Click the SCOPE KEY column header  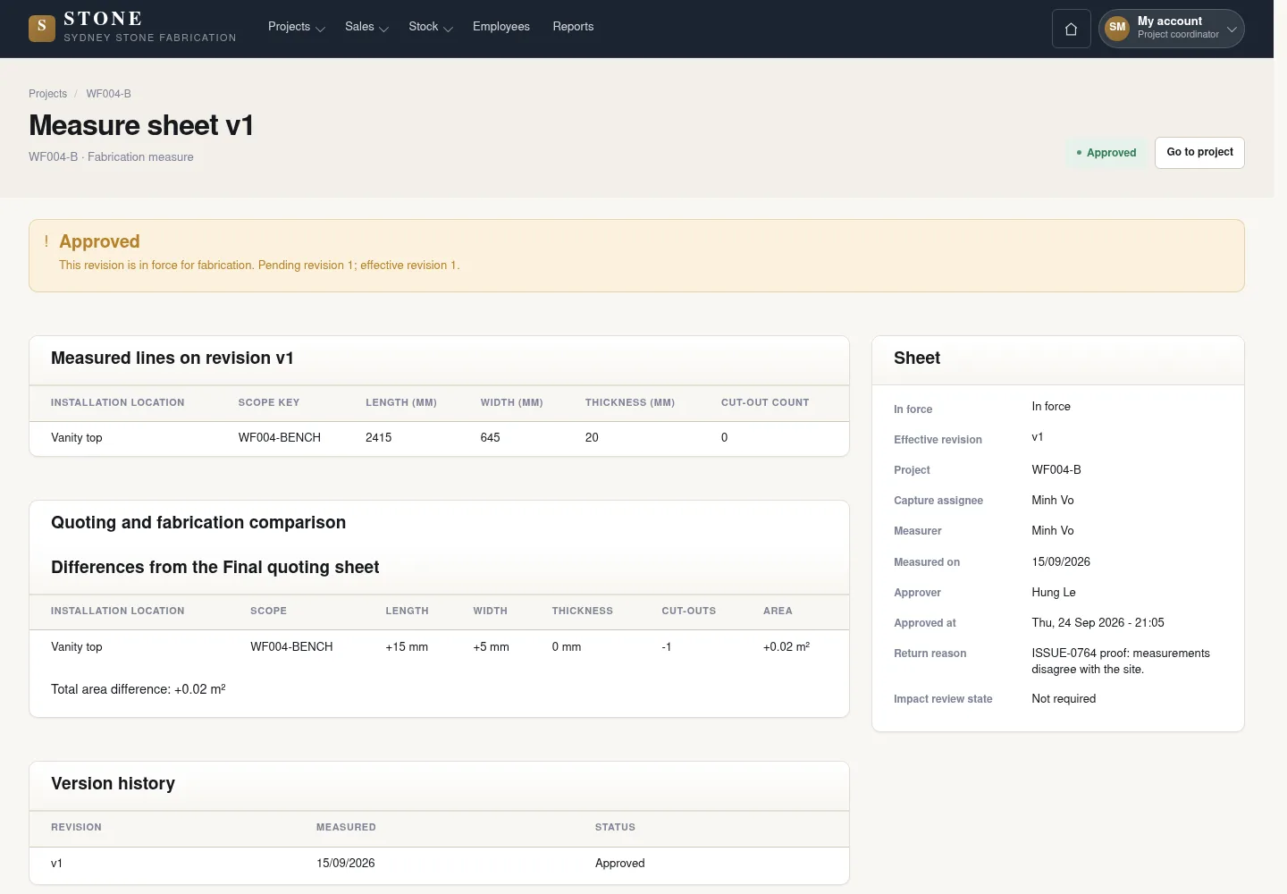point(269,403)
